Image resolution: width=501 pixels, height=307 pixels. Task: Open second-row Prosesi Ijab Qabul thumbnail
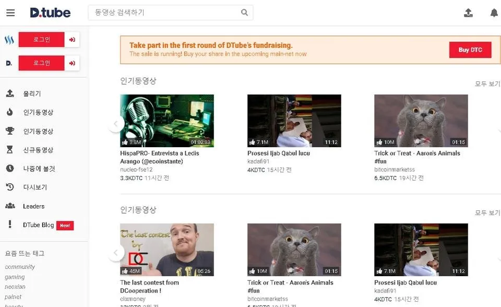(421, 250)
